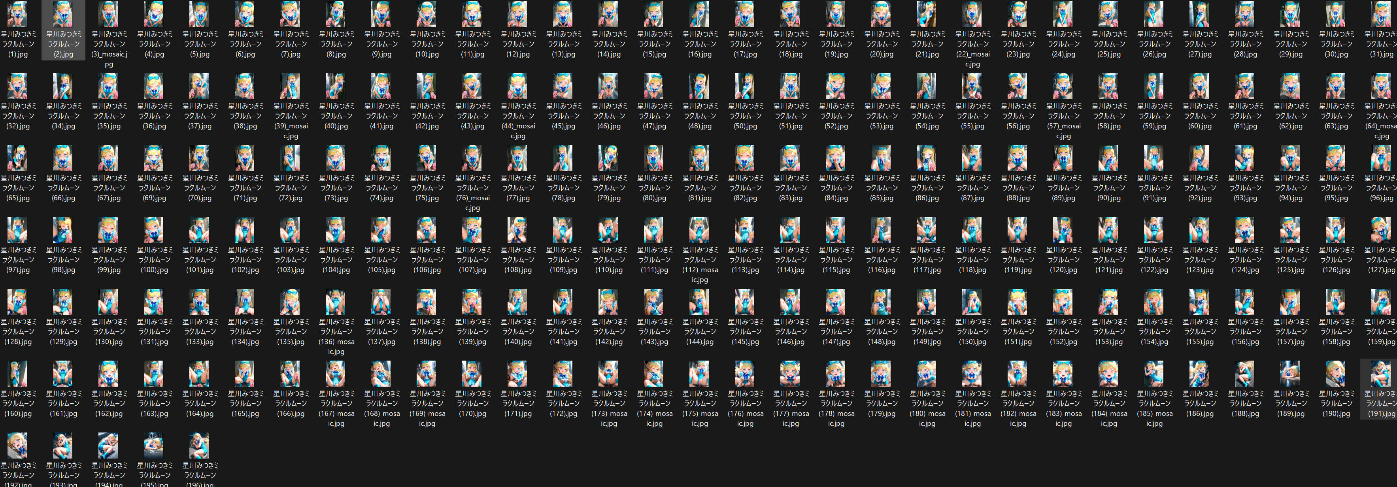The image size is (1397, 487).
Task: Select label "星川みつき ラクルムーン (116).jpg"
Action: click(x=882, y=259)
